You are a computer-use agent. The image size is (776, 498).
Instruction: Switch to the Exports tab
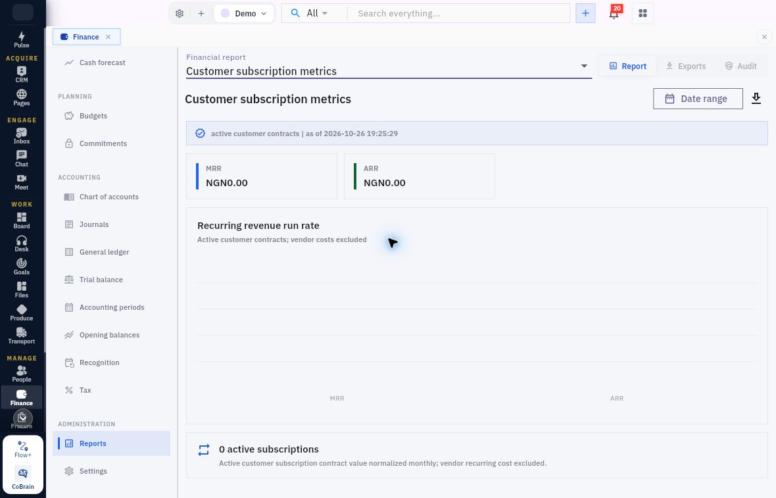tap(685, 66)
